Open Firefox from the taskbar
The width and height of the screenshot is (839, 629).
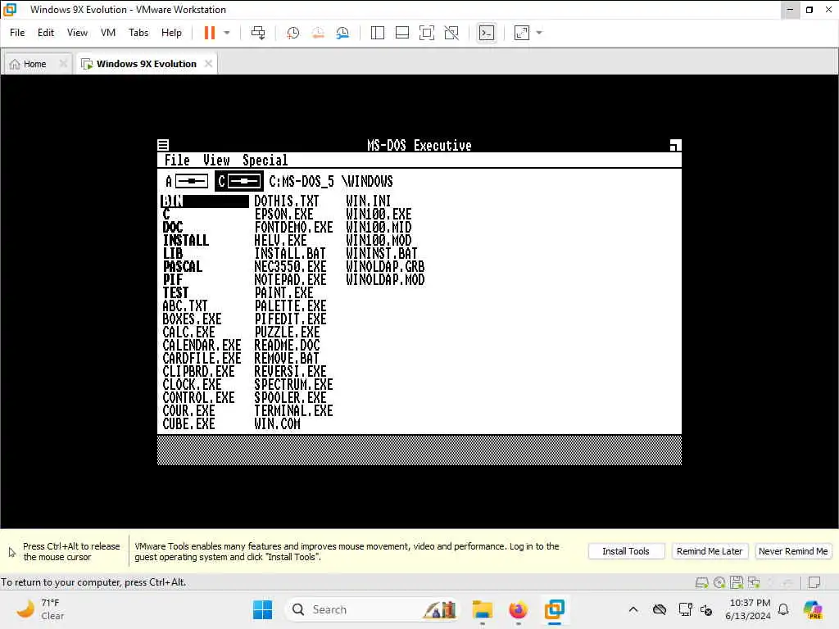click(518, 609)
